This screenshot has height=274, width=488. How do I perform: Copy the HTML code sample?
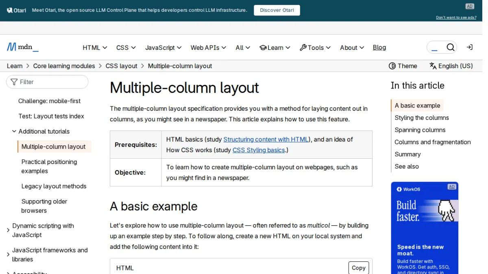[359, 268]
